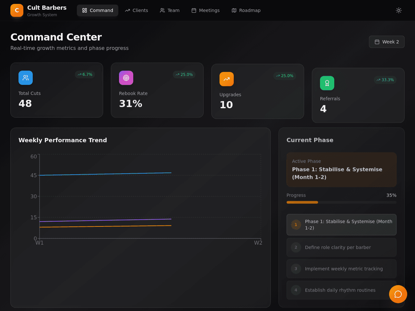The image size is (415, 311).
Task: Open the orange chat bubble button
Action: tap(398, 294)
